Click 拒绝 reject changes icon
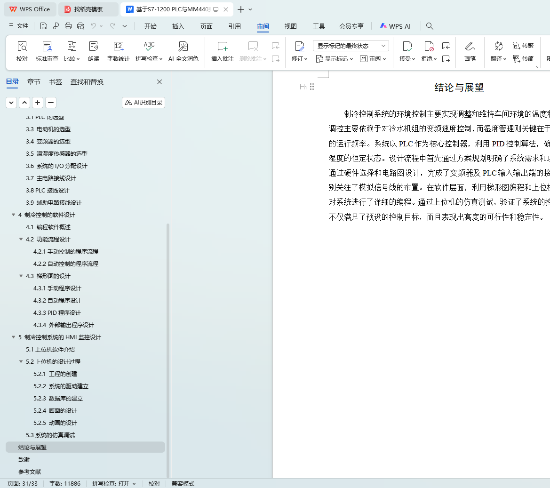 click(x=429, y=51)
